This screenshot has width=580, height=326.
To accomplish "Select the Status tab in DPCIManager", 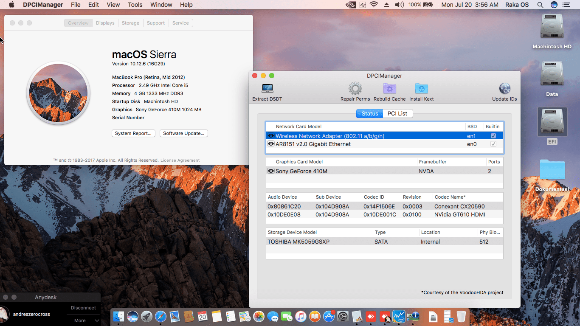I will click(x=370, y=113).
